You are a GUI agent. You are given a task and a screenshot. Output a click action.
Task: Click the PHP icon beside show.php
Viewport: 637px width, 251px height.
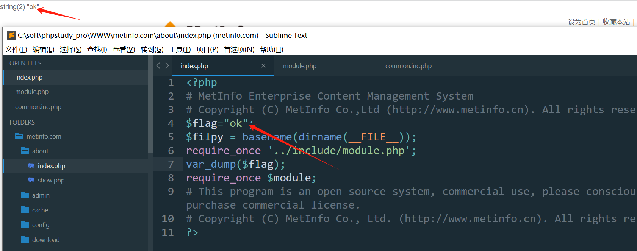(31, 180)
